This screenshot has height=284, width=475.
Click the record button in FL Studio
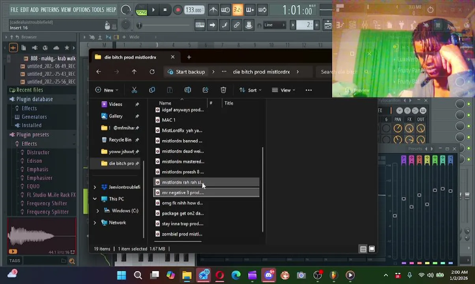178,10
